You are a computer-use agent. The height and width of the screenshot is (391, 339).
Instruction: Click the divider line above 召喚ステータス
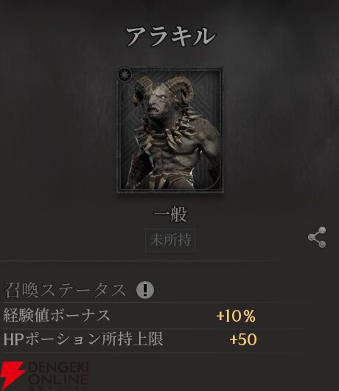[136, 261]
